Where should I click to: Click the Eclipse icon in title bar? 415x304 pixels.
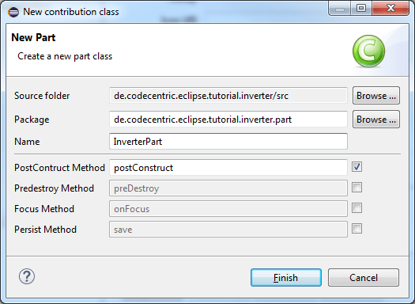(x=13, y=12)
